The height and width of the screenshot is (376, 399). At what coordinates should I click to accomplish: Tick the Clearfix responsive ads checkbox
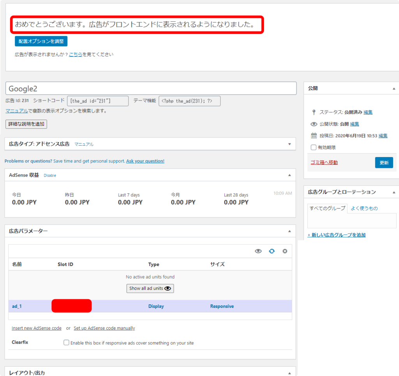tap(66, 342)
